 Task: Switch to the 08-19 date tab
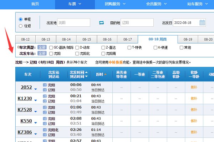(188, 40)
